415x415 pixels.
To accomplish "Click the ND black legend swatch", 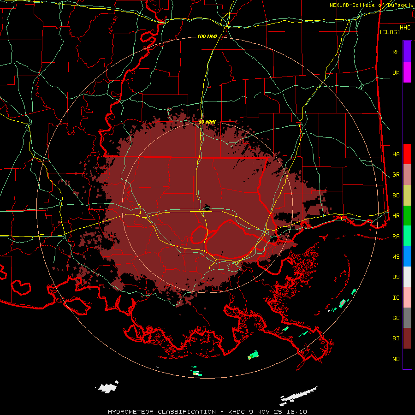I will click(407, 359).
